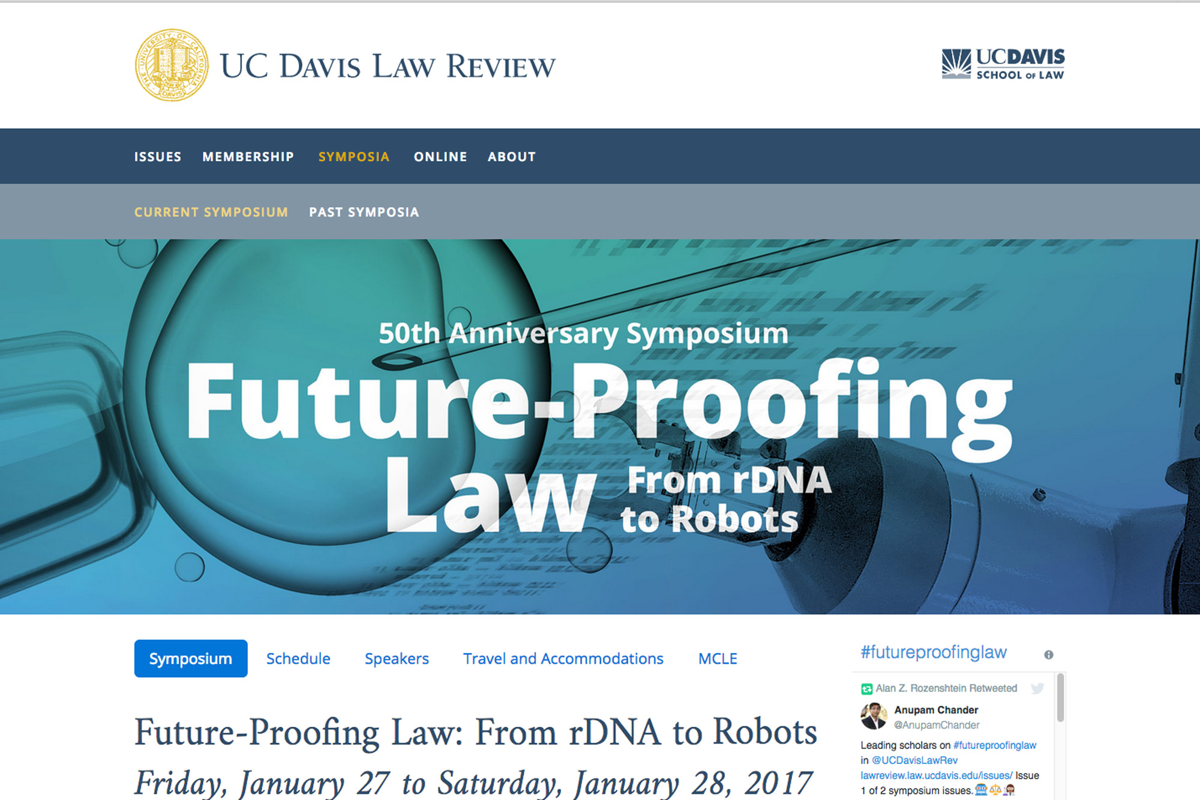Click the Twitter widget info icon

click(x=1048, y=655)
